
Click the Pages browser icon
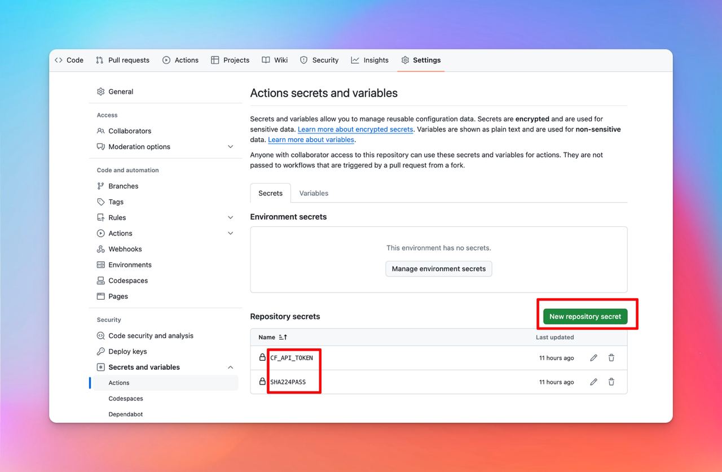101,296
